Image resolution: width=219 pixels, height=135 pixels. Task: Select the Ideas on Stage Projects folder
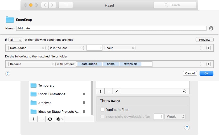60,112
